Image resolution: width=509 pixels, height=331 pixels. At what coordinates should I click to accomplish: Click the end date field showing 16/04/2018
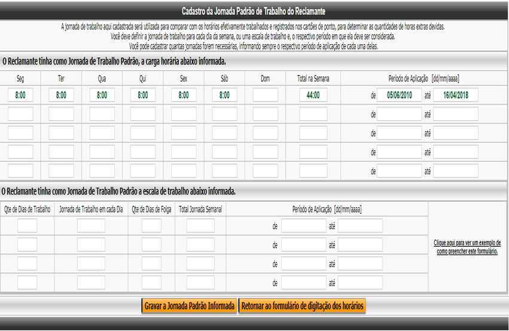pos(455,95)
